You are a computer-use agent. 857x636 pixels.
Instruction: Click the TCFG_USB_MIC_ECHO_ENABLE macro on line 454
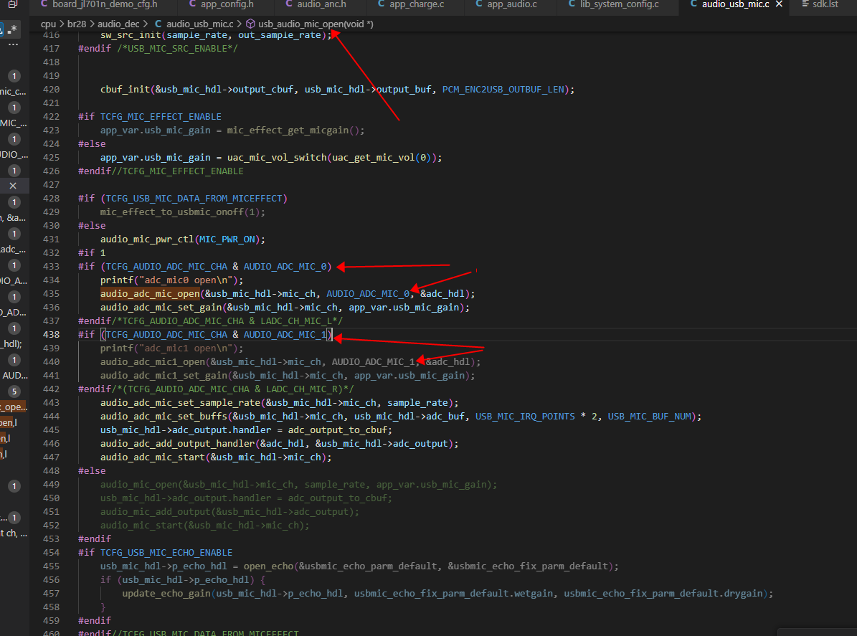[x=166, y=553]
